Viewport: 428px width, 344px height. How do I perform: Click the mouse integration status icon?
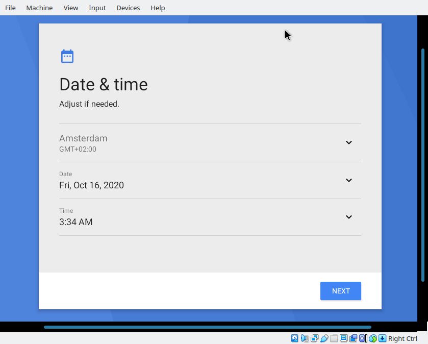tap(373, 338)
